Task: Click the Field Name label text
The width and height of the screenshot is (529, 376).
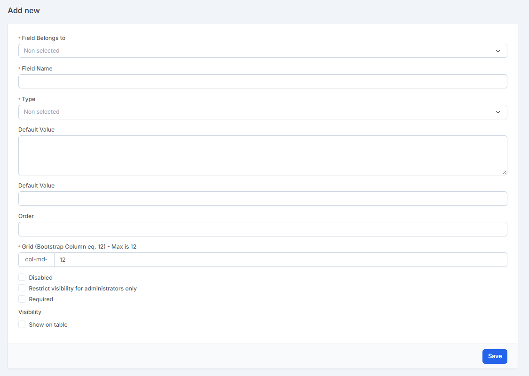Action: pyautogui.click(x=37, y=69)
